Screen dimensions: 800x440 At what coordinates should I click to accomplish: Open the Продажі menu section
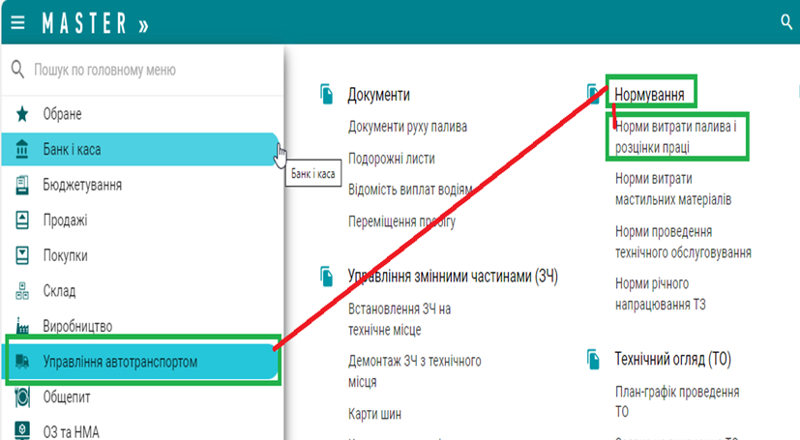[65, 220]
